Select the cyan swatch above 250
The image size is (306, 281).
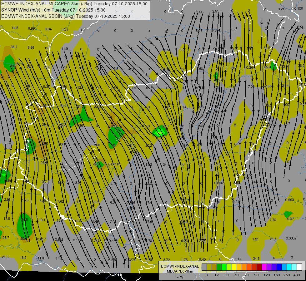coord(289,267)
